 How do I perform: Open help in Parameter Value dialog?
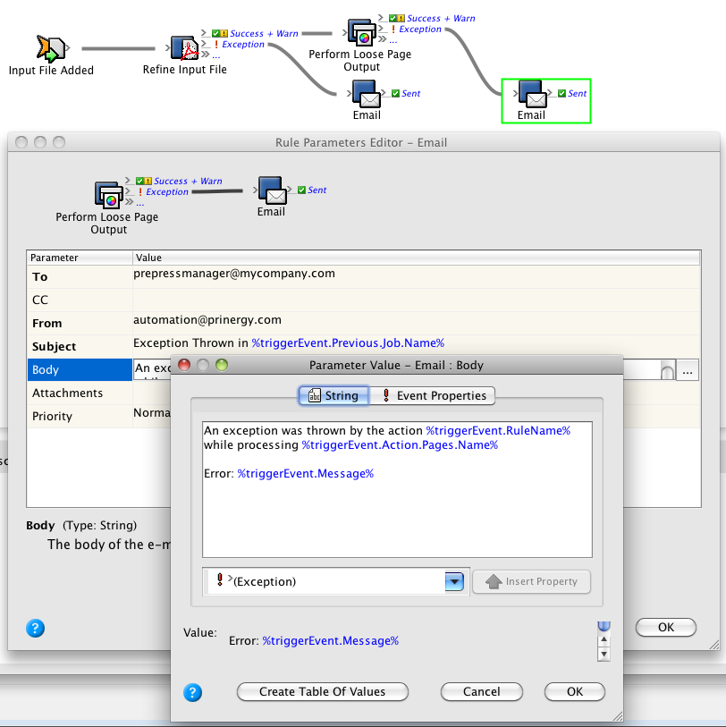click(x=192, y=692)
